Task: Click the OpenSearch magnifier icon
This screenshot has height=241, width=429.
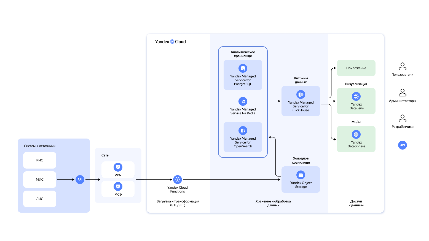Action: pyautogui.click(x=243, y=131)
